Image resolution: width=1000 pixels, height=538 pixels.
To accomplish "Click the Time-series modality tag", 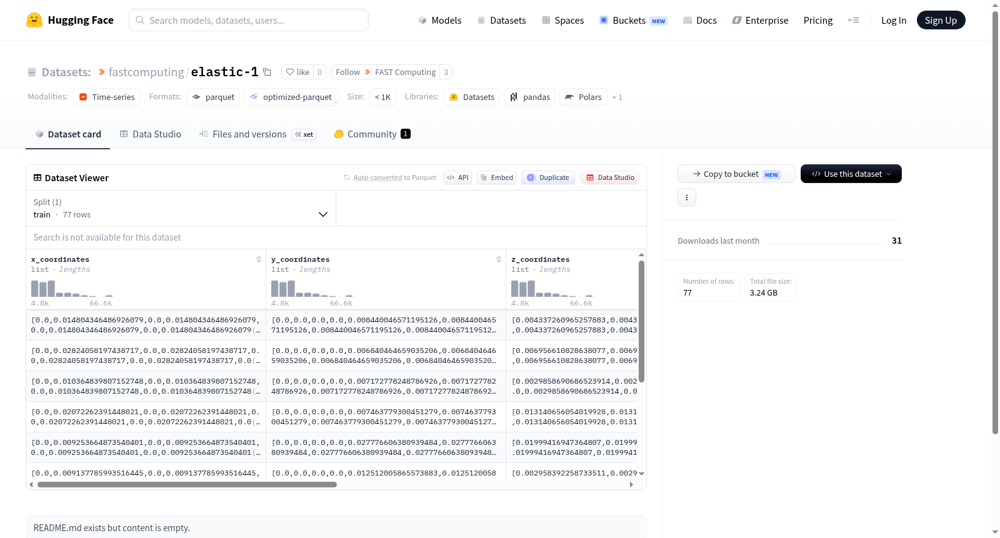I will click(107, 97).
